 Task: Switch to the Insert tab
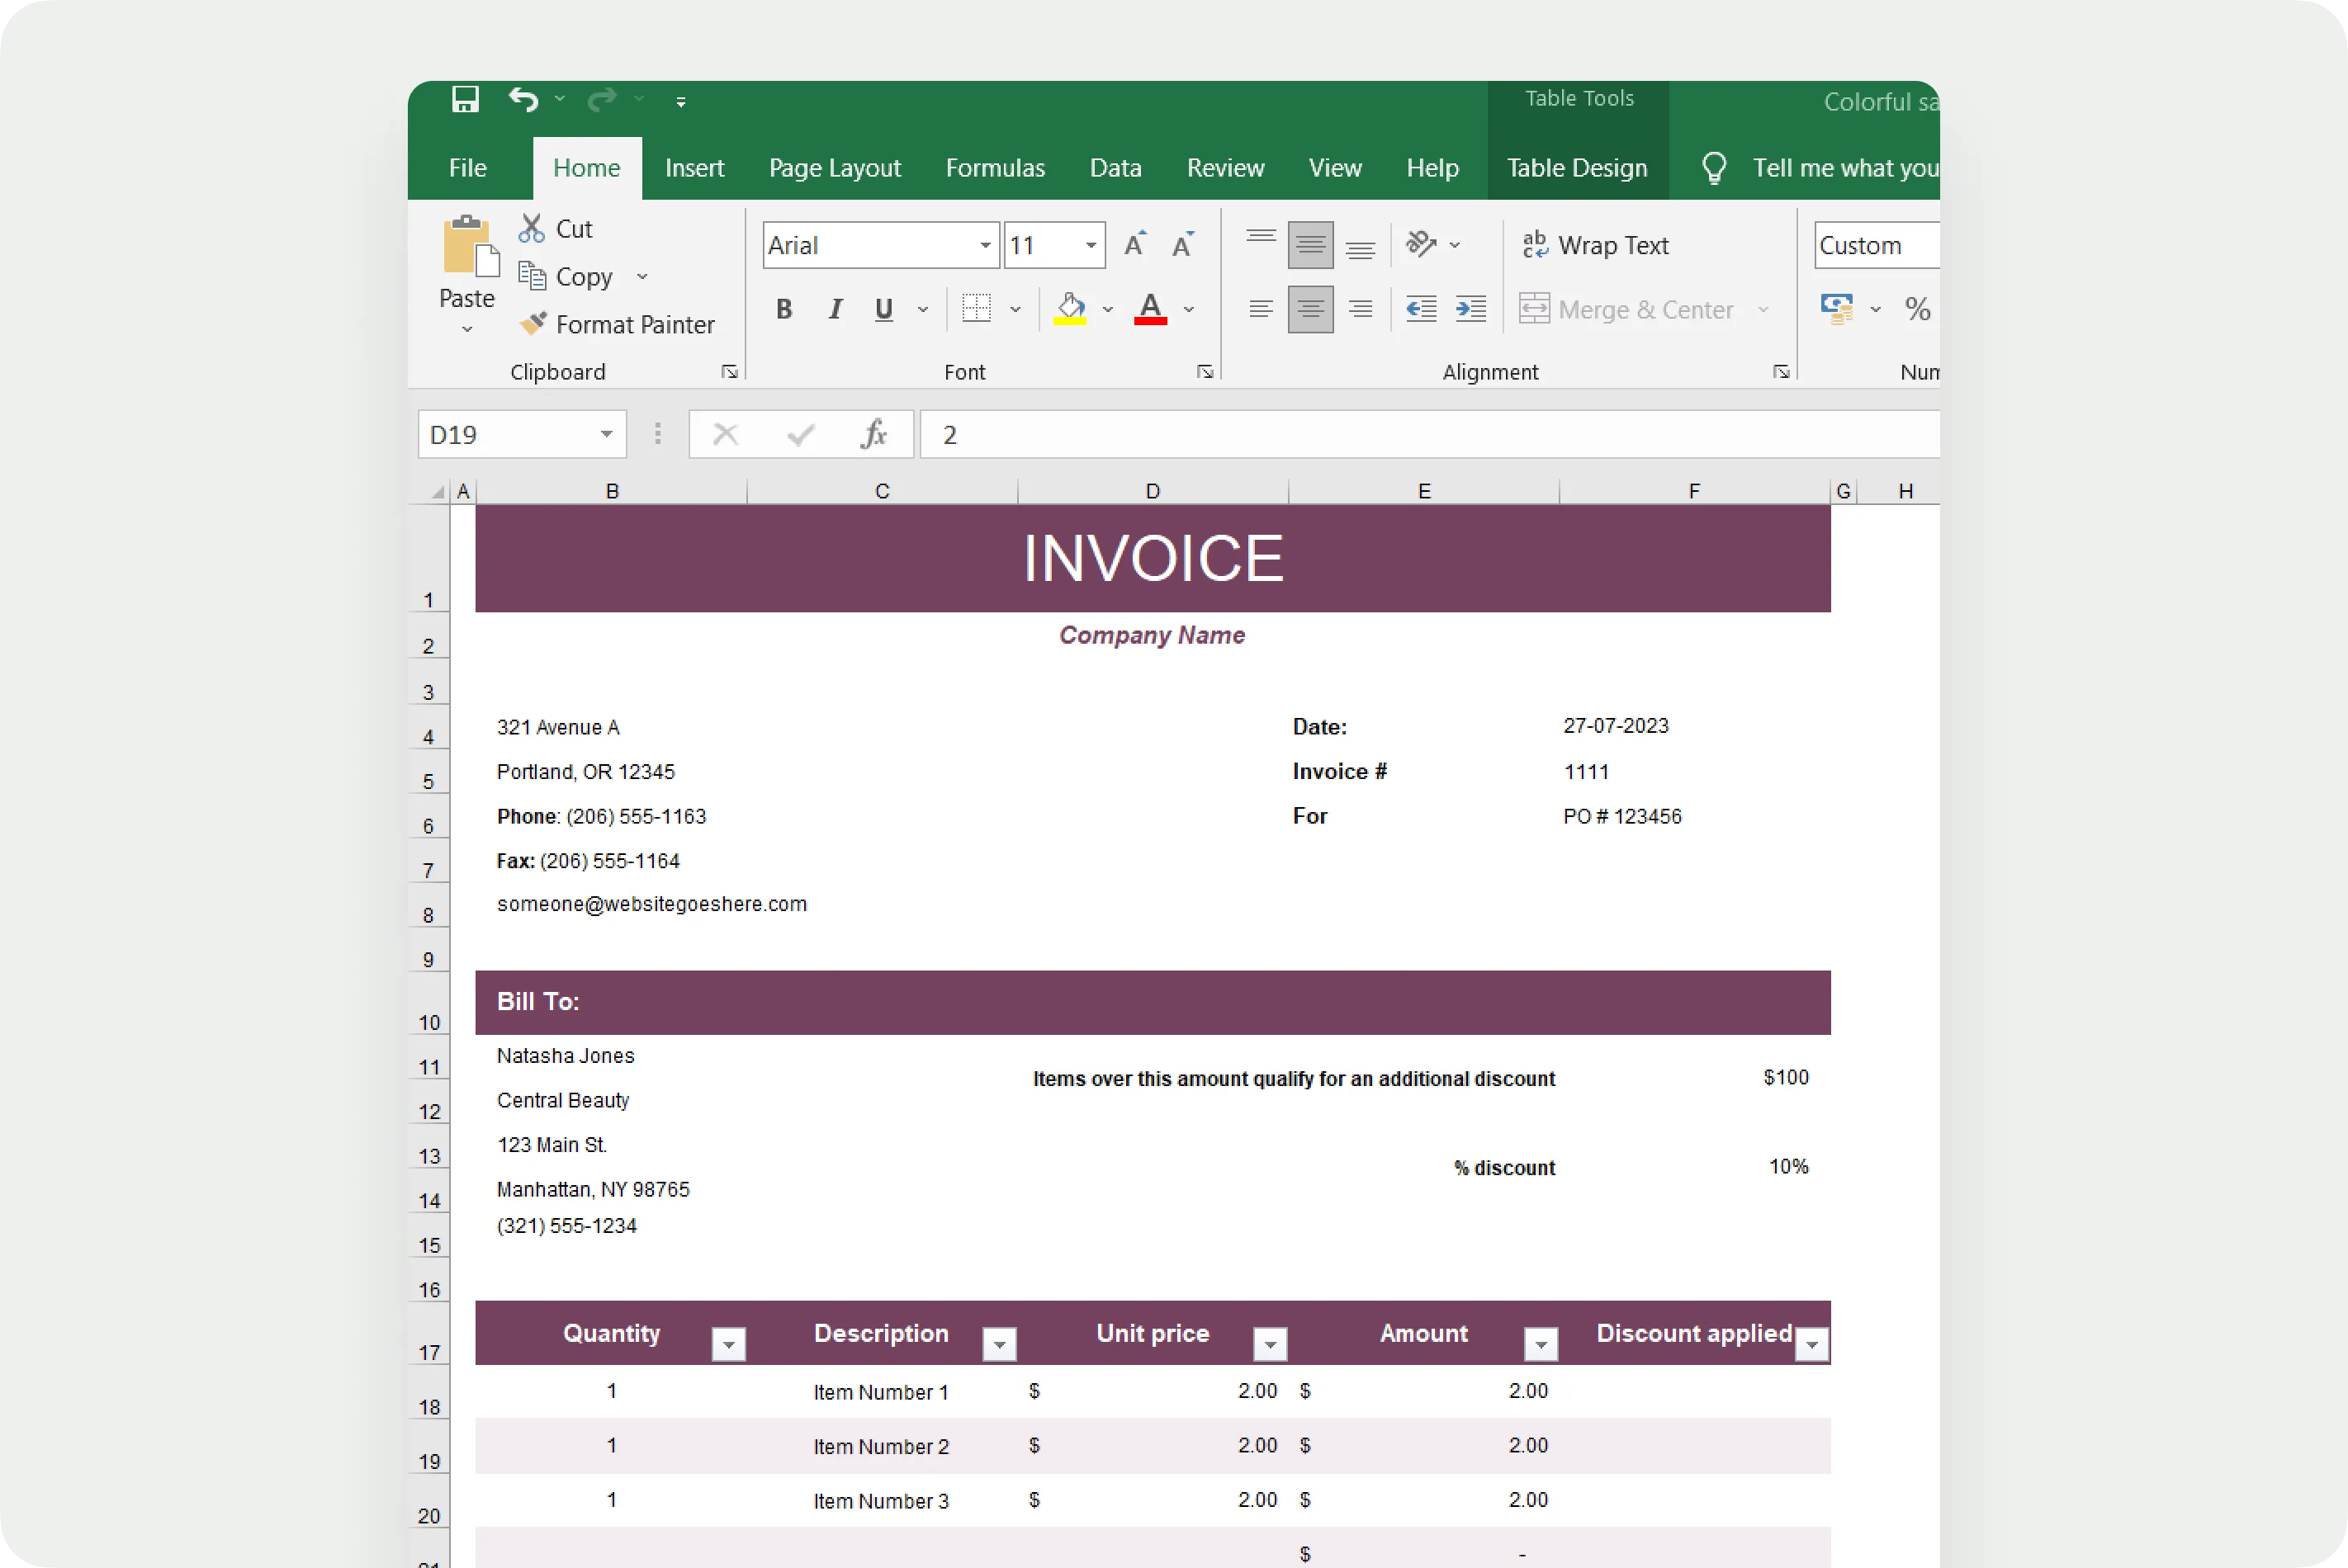click(x=694, y=168)
